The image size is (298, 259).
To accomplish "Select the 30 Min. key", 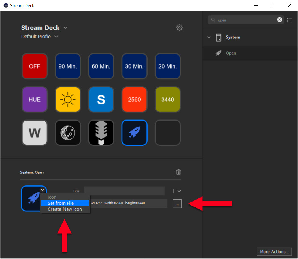I will [x=134, y=66].
